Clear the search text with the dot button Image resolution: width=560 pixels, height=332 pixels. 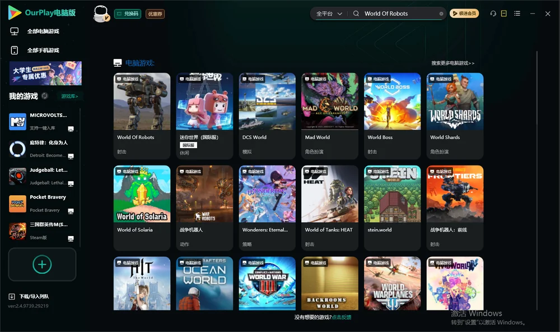pos(441,13)
